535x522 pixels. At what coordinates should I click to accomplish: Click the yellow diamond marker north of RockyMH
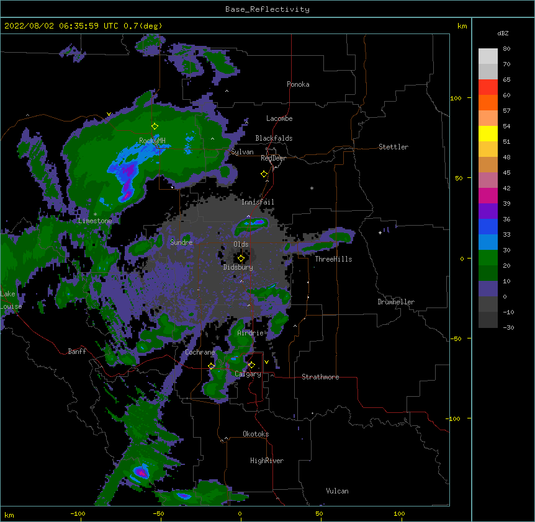pyautogui.click(x=155, y=126)
